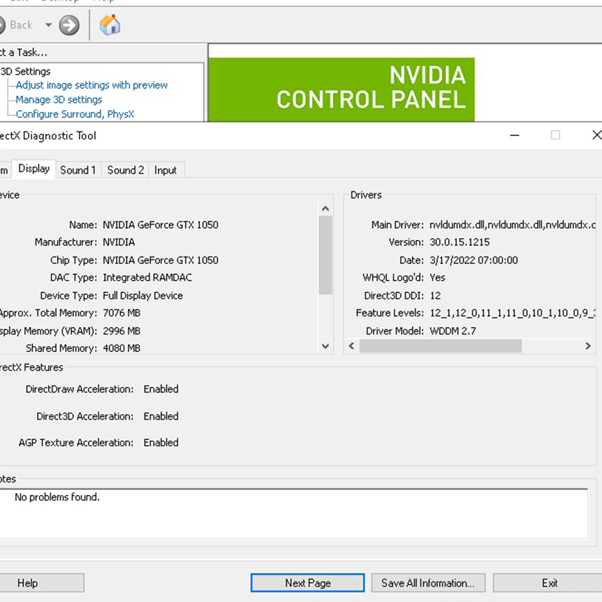
Task: Open Manage 3D settings
Action: click(59, 99)
